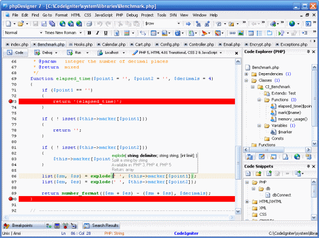Click the Print icon in toolbar
Image resolution: width=319 pixels, height=238 pixels.
(x=89, y=24)
